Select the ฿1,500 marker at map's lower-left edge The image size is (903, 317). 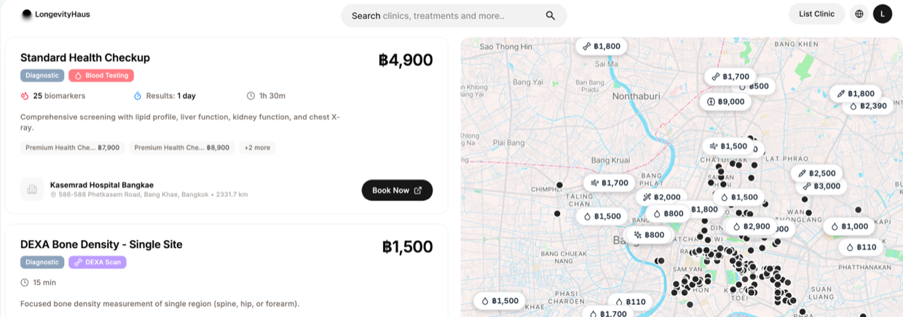(x=500, y=301)
